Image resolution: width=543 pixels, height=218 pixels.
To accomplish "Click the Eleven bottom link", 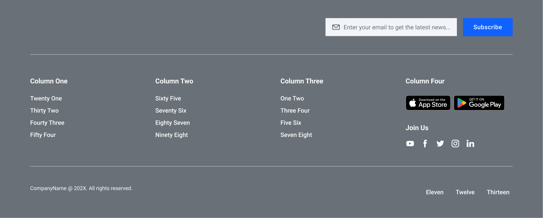I will 435,192.
